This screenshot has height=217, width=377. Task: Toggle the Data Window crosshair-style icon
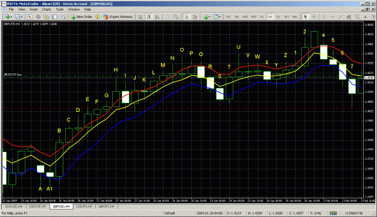click(38, 17)
